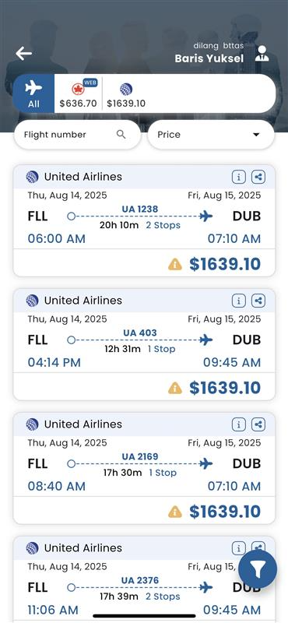
Task: Tap the search magnifier icon
Action: tap(121, 134)
